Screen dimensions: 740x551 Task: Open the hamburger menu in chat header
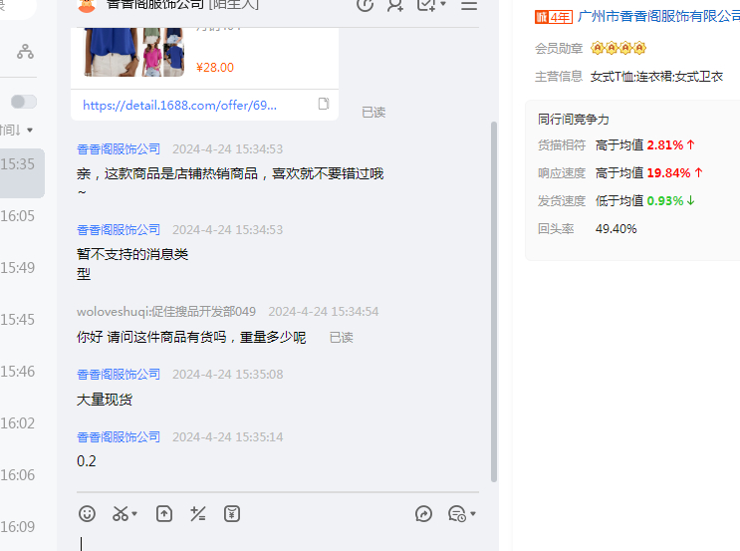tap(469, 5)
